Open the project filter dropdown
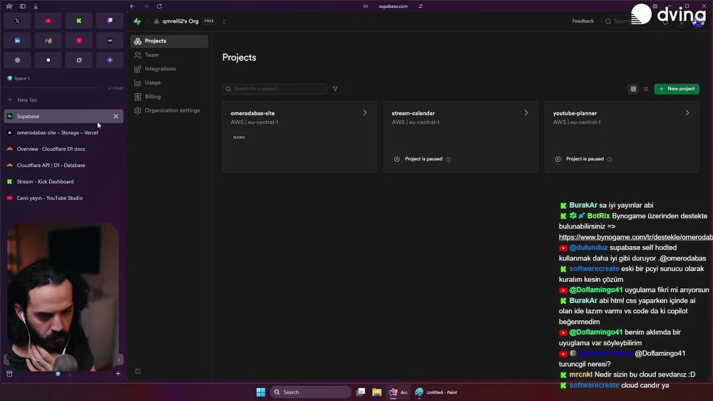Screen dimensions: 713x401 click(335, 89)
